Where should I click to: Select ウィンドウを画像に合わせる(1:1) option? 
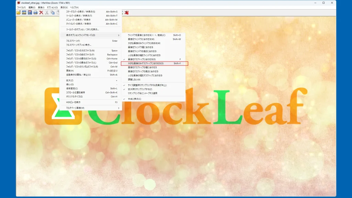tap(154, 35)
